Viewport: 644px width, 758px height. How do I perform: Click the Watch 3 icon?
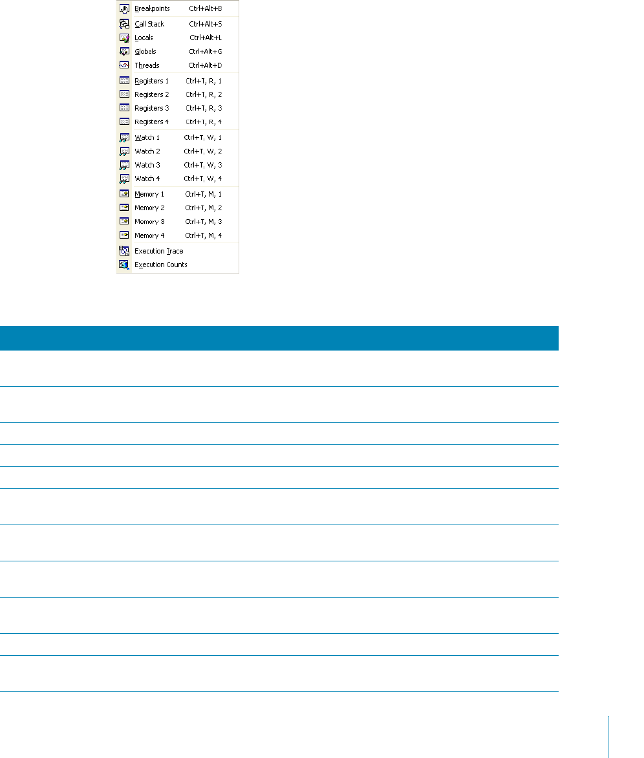pos(124,165)
